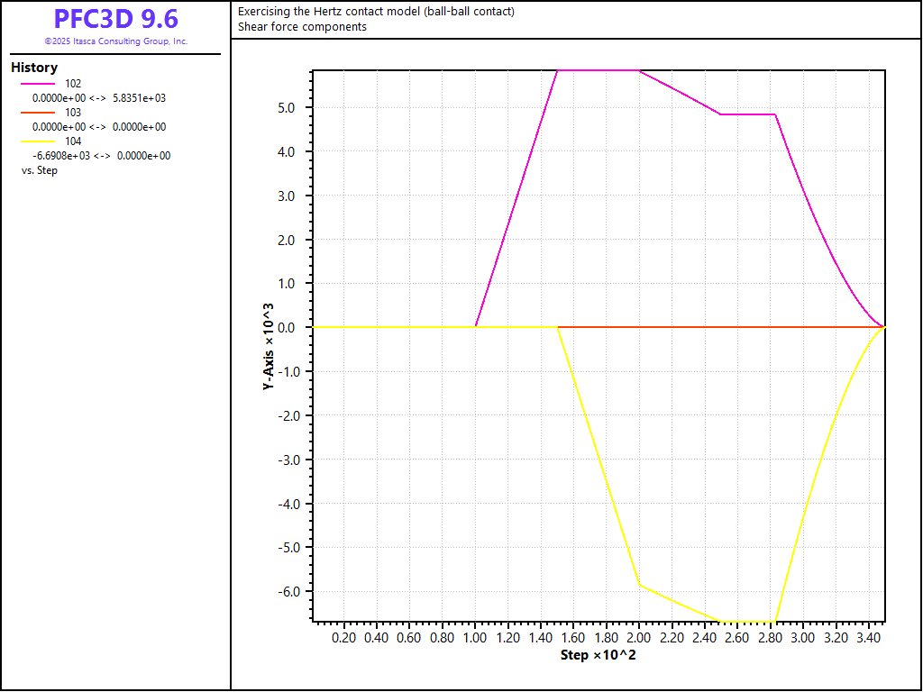Screen dimensions: 923x692
Task: Click the magenta line swatch for history 102
Action: [37, 84]
